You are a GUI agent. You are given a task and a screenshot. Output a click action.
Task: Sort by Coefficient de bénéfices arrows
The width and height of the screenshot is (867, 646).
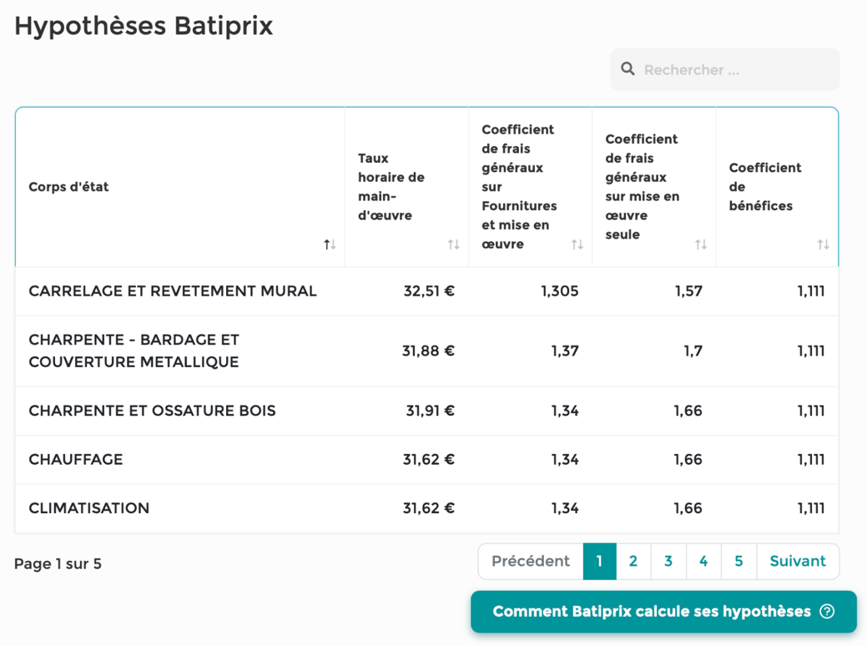coord(824,245)
